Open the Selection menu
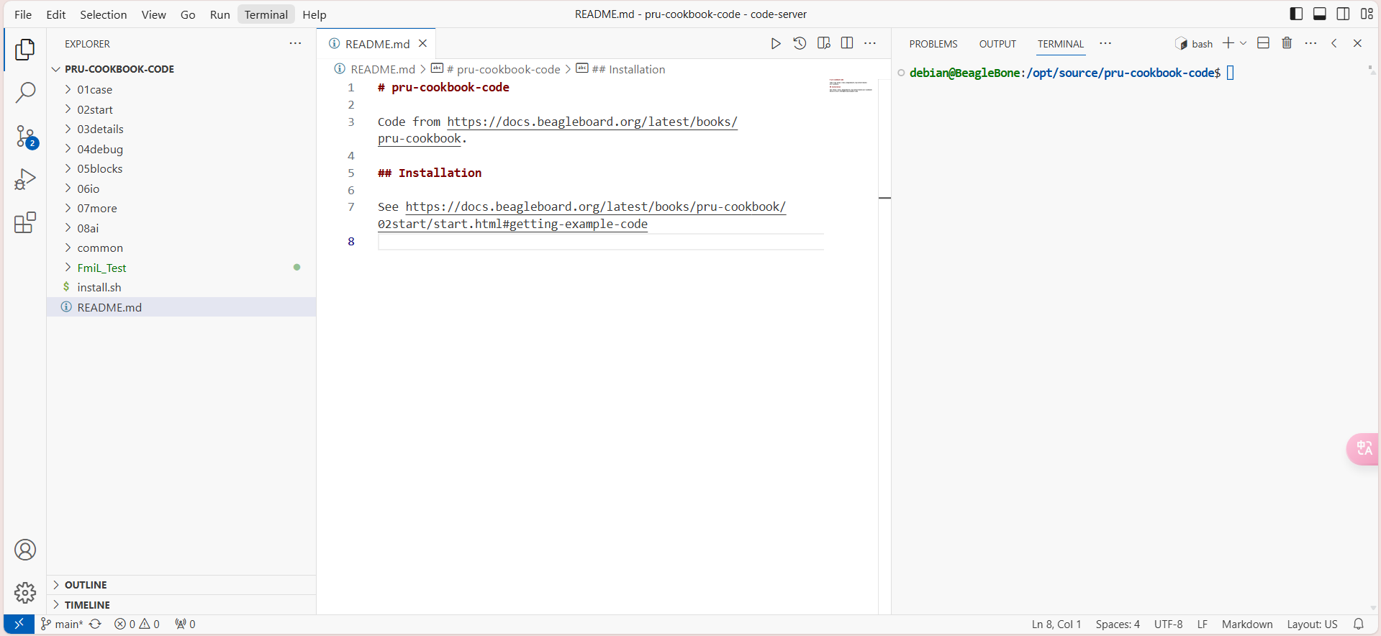This screenshot has height=636, width=1381. point(104,14)
